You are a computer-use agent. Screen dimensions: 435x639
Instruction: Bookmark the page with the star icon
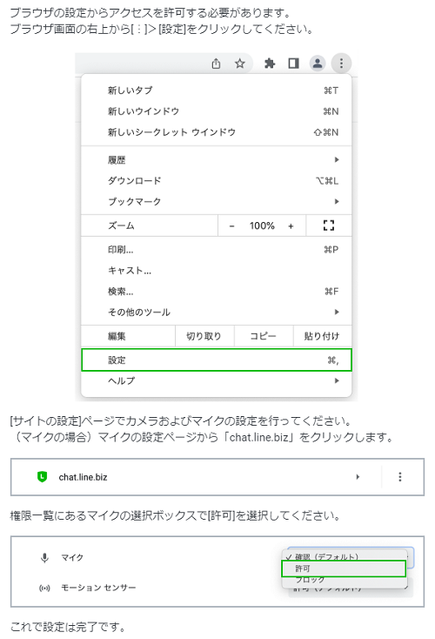pyautogui.click(x=240, y=64)
